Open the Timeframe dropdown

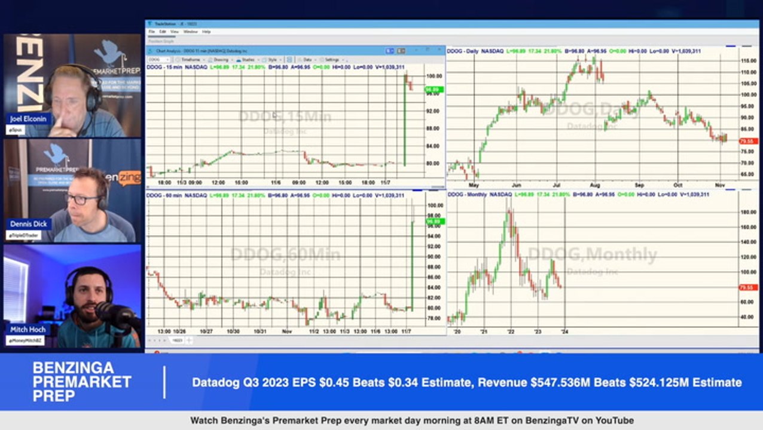[x=190, y=60]
